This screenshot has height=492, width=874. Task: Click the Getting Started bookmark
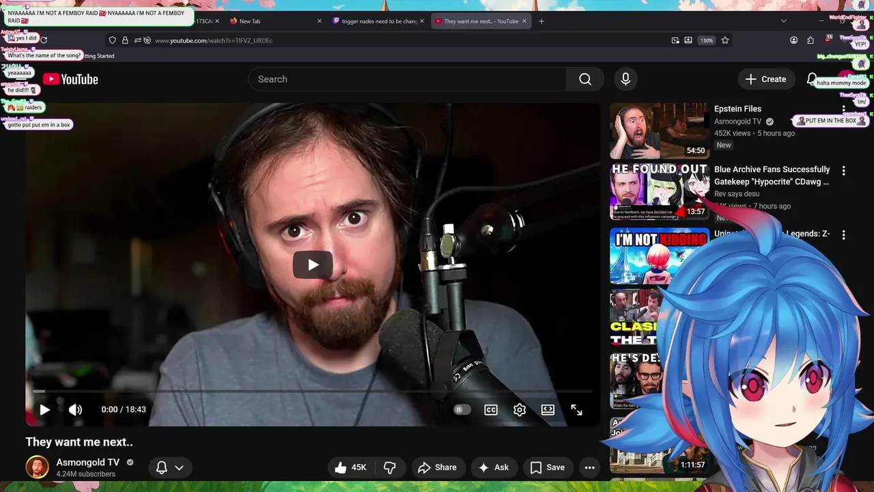[98, 56]
